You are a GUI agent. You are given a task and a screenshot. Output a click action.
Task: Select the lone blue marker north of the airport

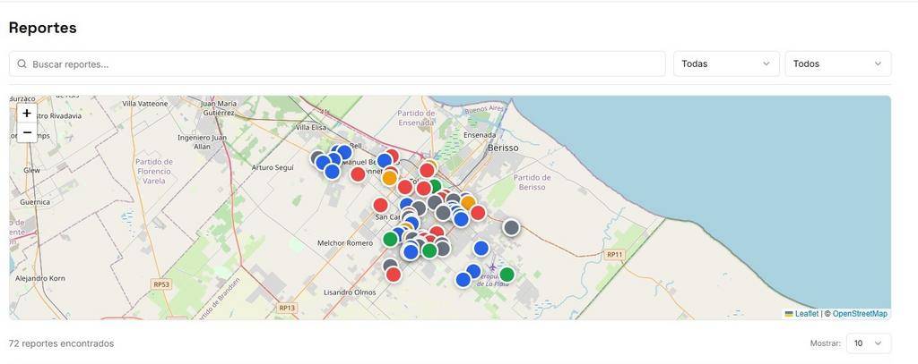coord(481,248)
